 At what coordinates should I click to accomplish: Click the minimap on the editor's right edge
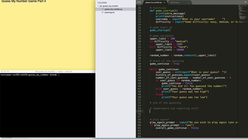(x=243, y=14)
